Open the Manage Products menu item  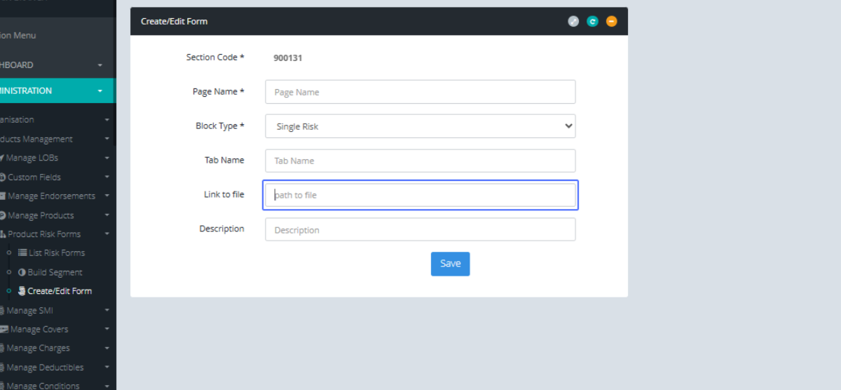(x=40, y=215)
